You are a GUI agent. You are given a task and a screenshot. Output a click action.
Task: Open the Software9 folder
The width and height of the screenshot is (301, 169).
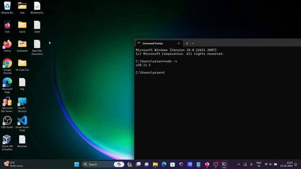tap(22, 46)
